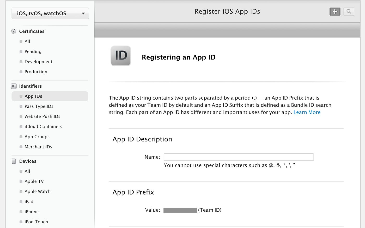Select 'Website Push IDs'

point(42,116)
